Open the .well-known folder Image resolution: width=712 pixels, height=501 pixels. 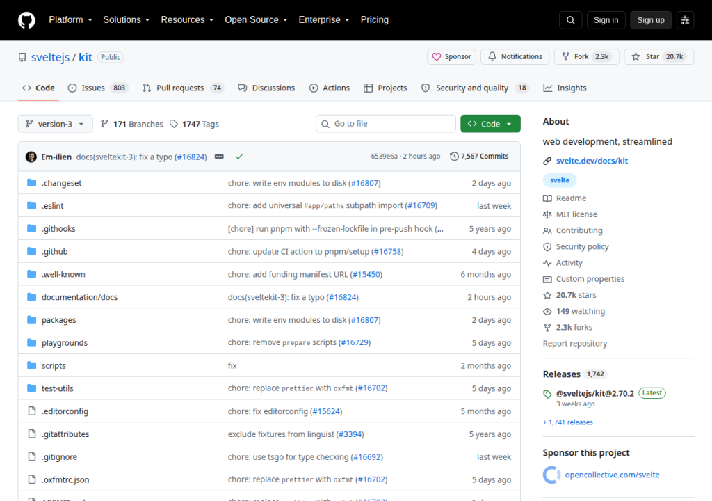(63, 275)
